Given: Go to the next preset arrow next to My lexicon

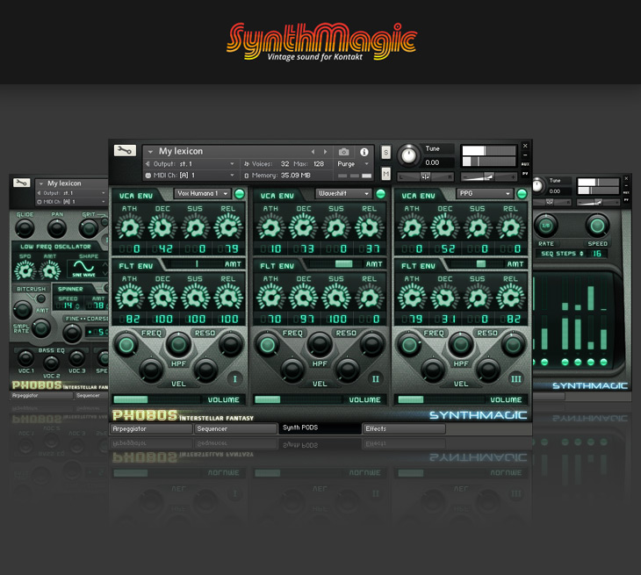Looking at the screenshot, I should click(x=326, y=152).
